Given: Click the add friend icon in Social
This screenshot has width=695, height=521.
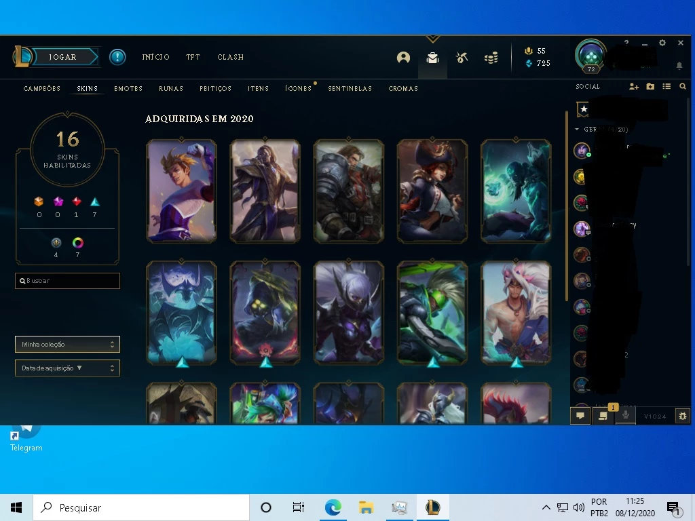Looking at the screenshot, I should click(x=634, y=86).
